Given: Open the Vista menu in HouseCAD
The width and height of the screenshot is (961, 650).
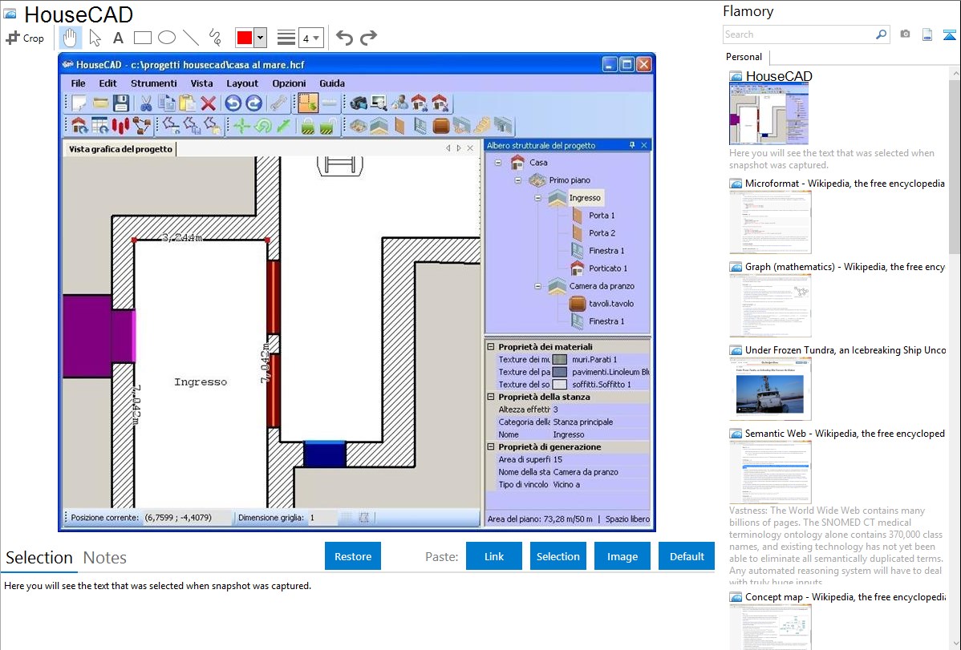Looking at the screenshot, I should tap(201, 83).
